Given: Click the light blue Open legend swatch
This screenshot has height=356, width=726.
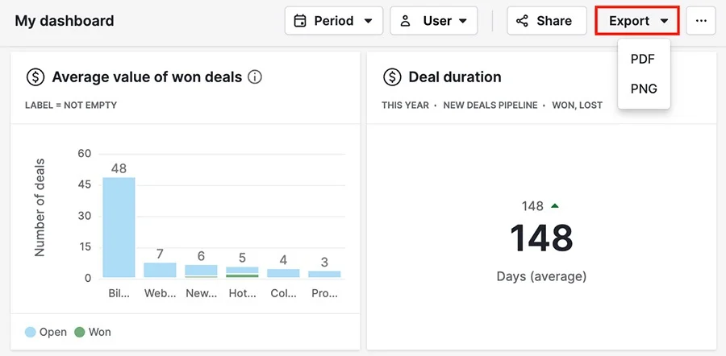Looking at the screenshot, I should (30, 332).
